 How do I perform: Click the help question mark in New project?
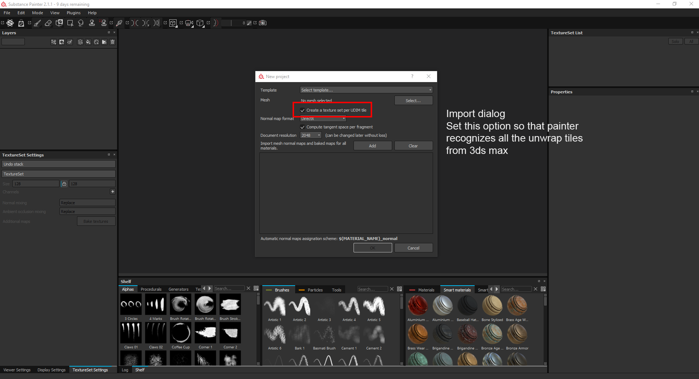[x=412, y=76]
